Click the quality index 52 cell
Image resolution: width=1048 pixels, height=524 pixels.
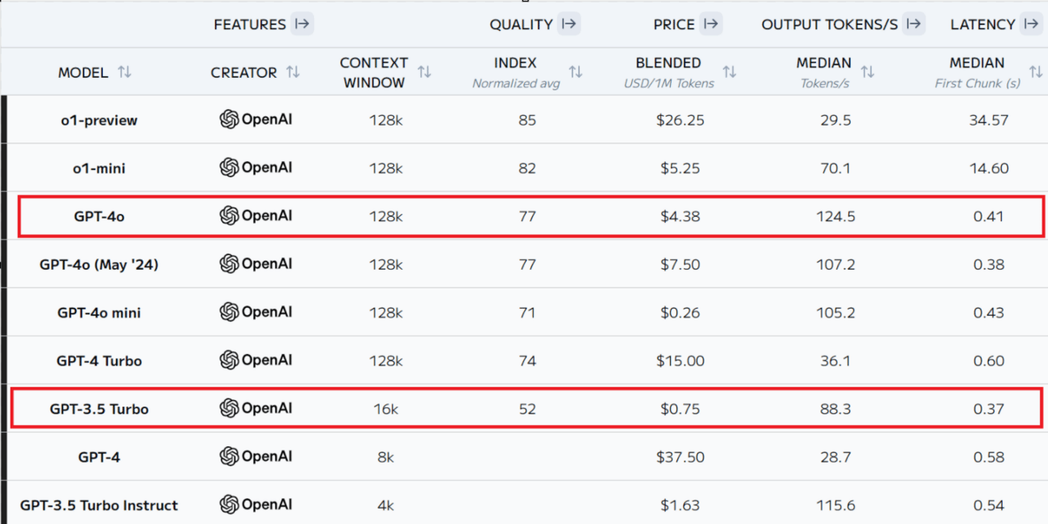pos(527,409)
